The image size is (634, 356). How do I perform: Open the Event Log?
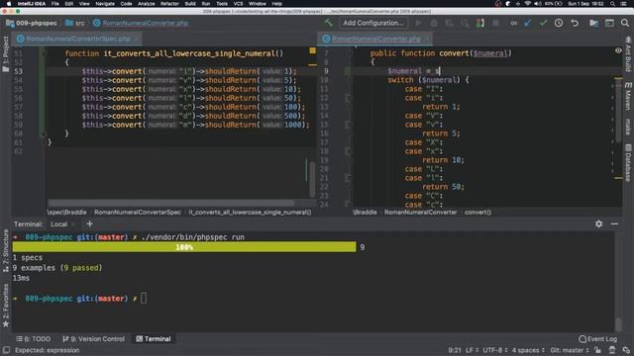click(x=598, y=338)
